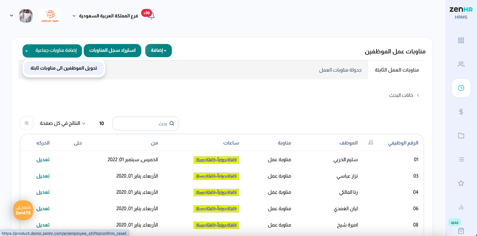Click the export download icon near results

coord(27,123)
